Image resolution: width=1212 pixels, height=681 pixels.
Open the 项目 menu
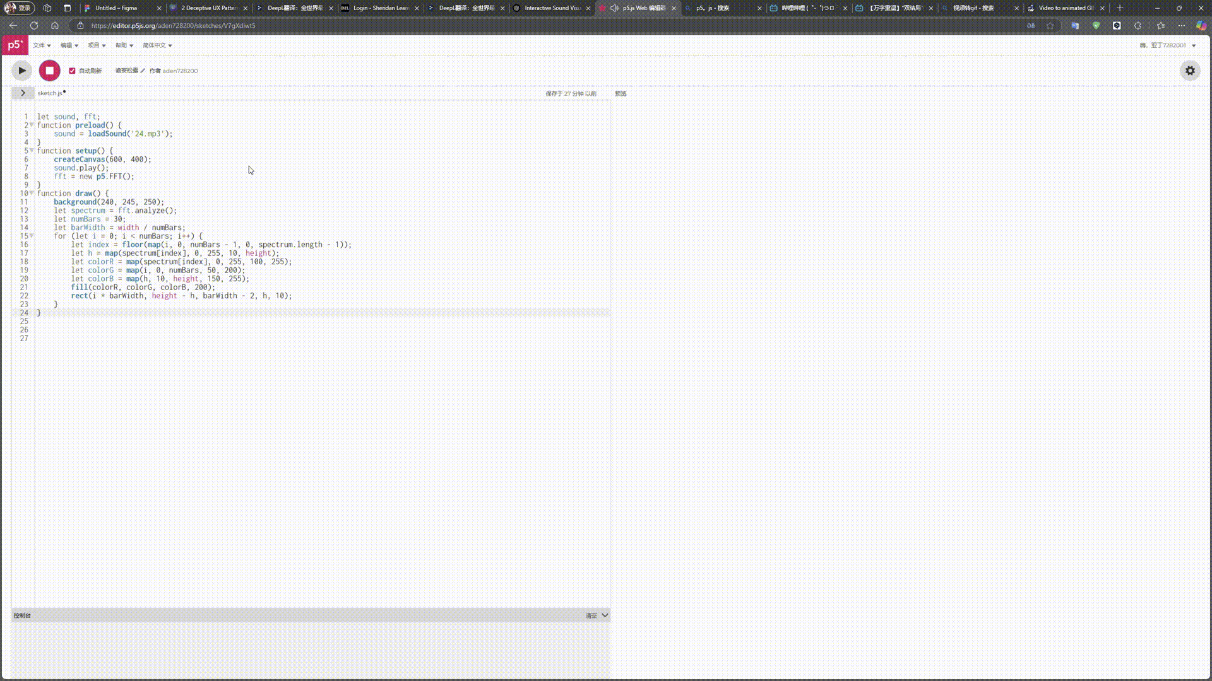click(x=97, y=45)
